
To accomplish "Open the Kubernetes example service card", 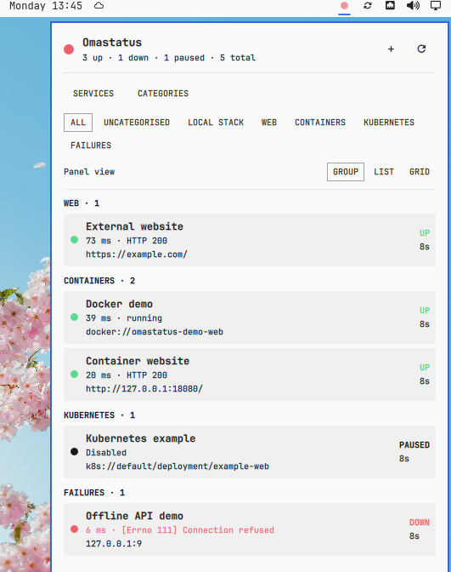I will 250,452.
